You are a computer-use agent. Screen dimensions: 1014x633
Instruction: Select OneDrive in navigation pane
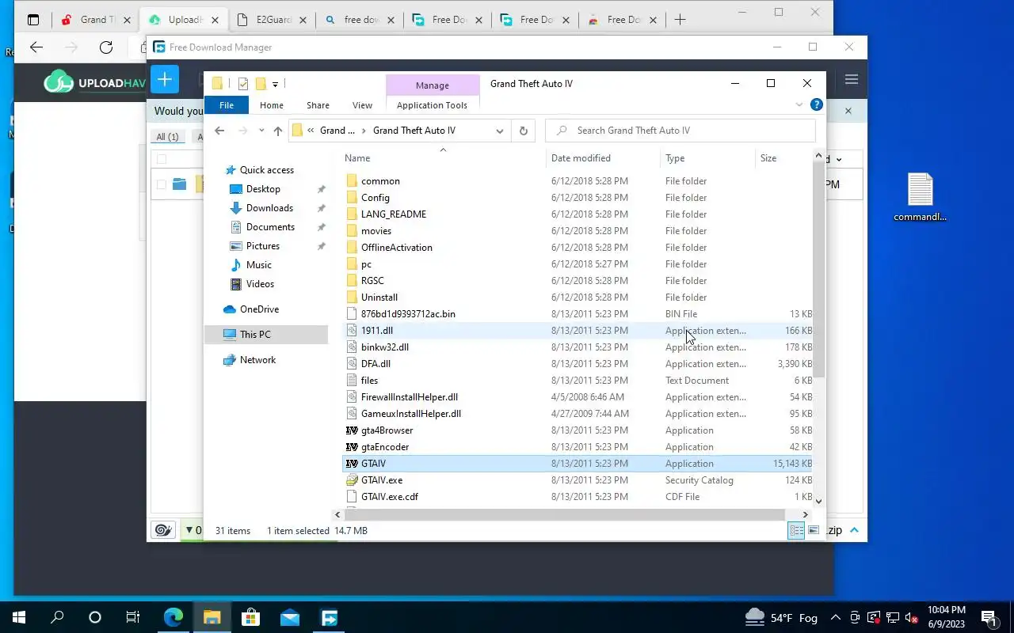coord(259,309)
